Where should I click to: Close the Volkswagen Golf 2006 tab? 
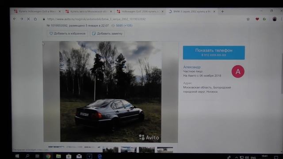pos(162,11)
